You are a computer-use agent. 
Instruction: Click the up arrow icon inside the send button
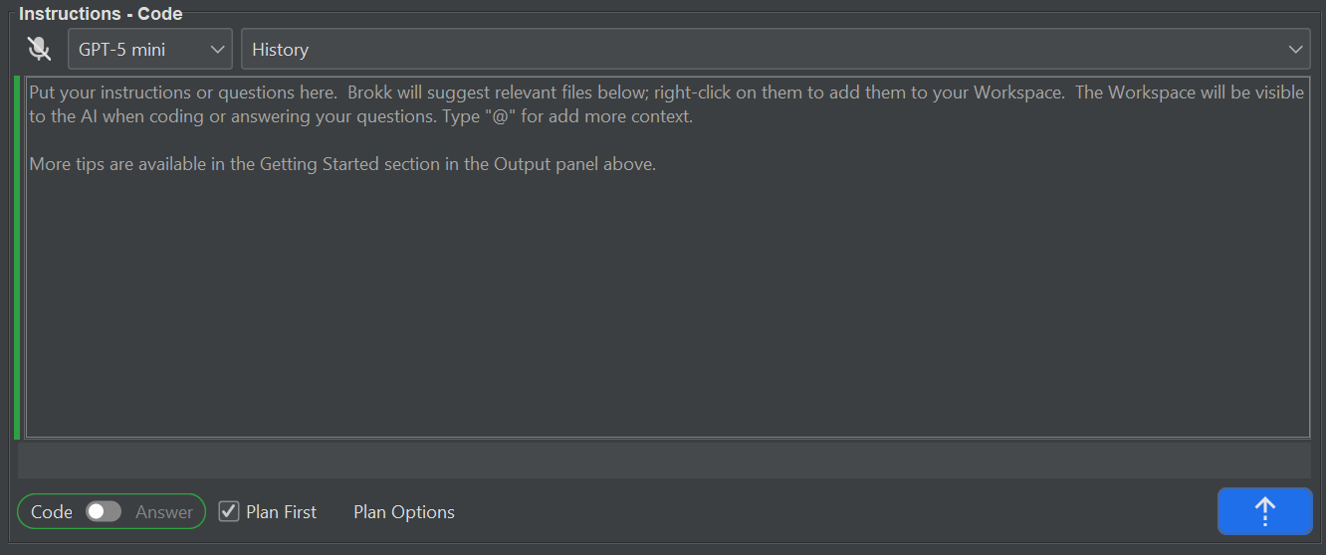tap(1264, 511)
